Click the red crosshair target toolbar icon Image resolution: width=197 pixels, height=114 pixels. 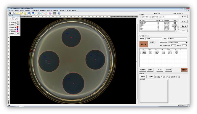(x=46, y=13)
